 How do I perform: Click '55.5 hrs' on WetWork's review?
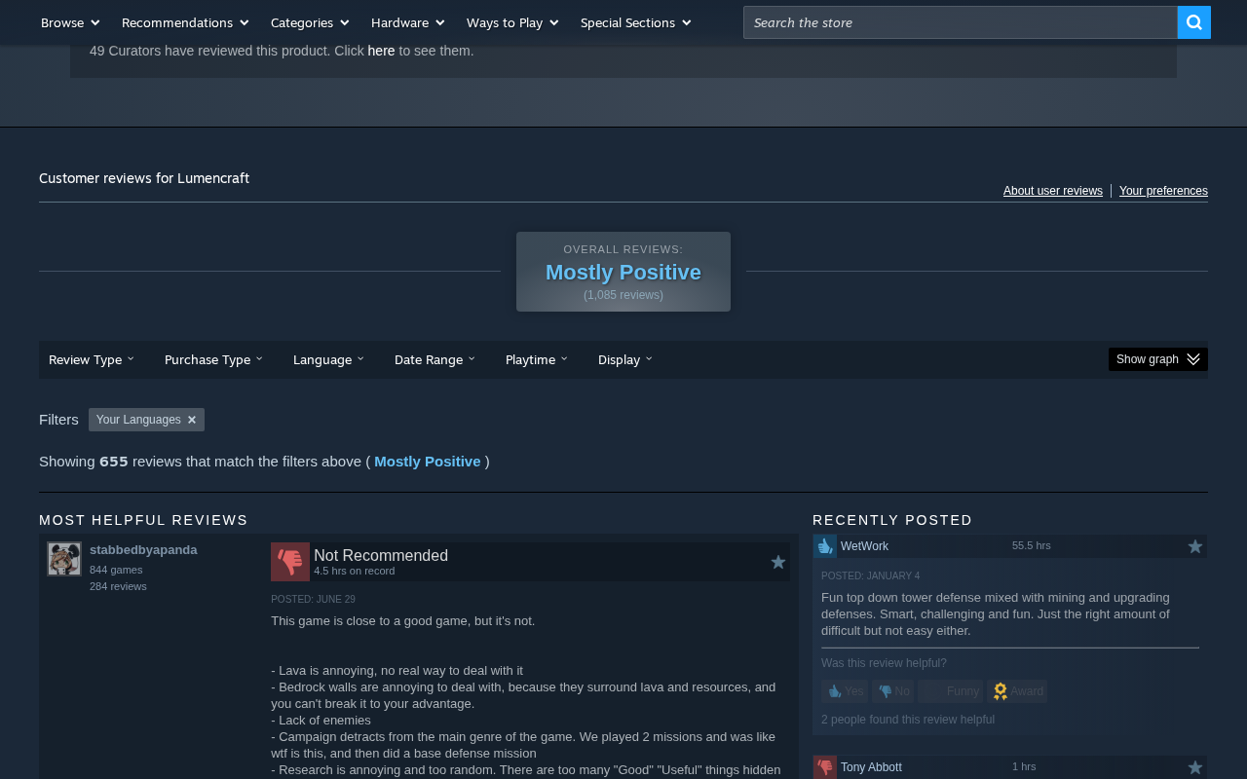pos(1032,545)
